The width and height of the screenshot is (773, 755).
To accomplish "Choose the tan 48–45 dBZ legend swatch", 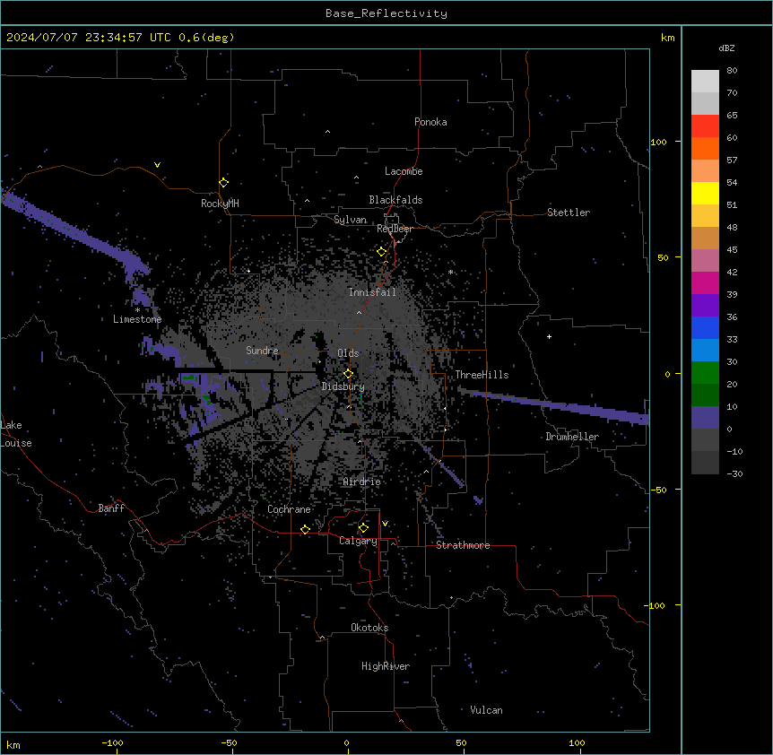I will (x=705, y=238).
